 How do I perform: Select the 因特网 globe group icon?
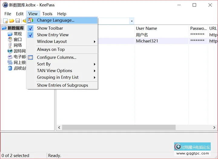tap(10, 51)
